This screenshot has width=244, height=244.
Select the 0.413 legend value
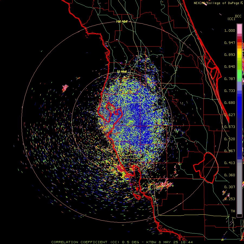pos(230,163)
